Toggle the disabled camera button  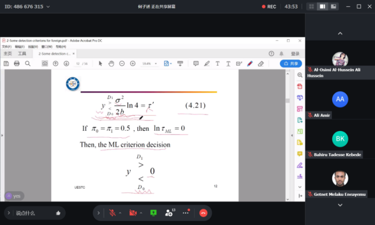(x=133, y=213)
